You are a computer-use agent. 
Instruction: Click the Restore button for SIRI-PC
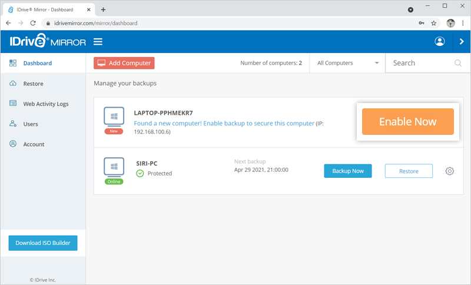pos(409,171)
